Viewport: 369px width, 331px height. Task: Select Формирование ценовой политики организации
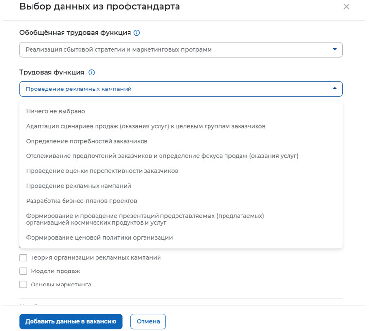(x=99, y=237)
